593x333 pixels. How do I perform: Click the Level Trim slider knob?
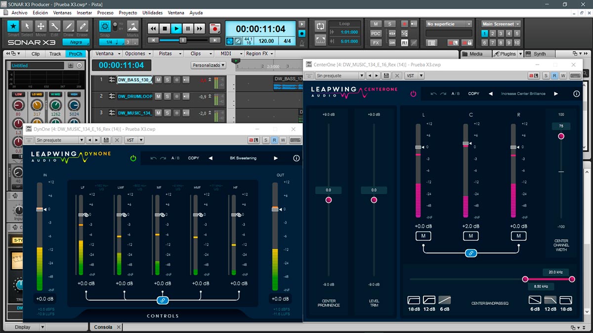click(x=374, y=200)
